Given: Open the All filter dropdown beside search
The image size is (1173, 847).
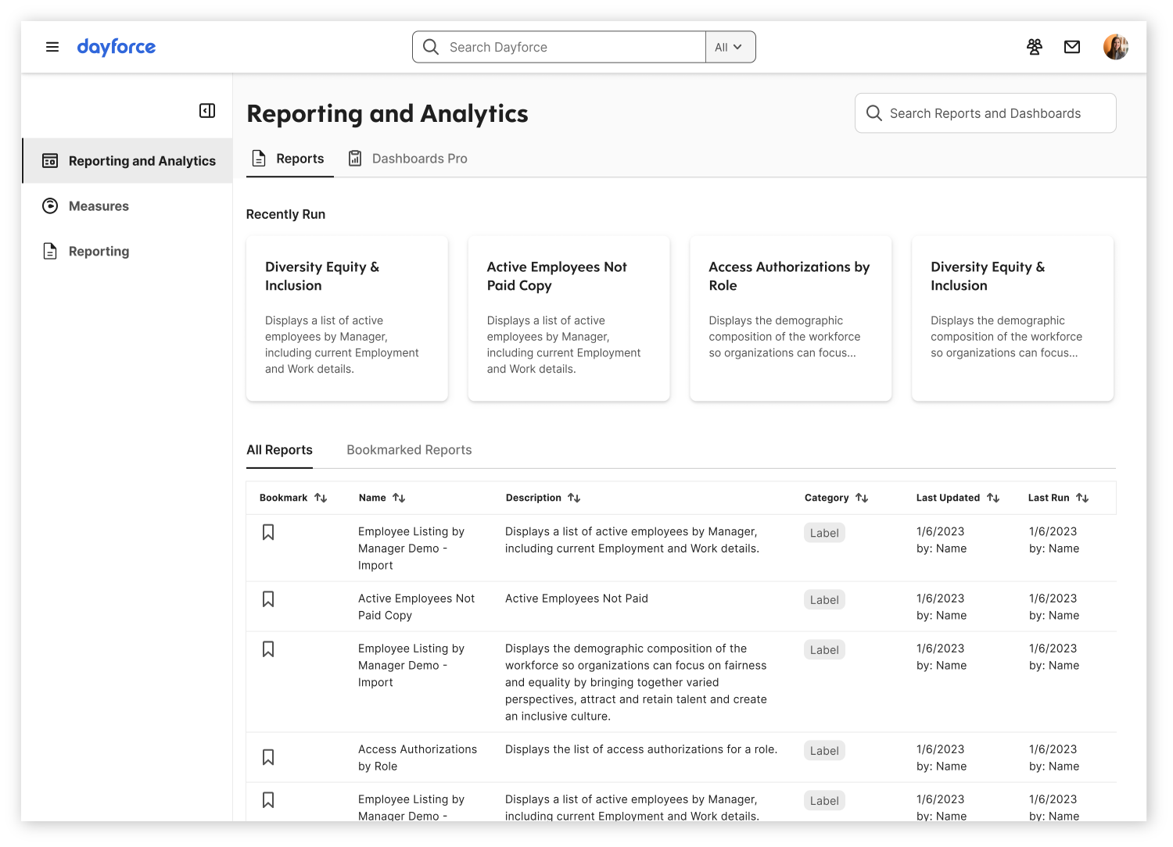Looking at the screenshot, I should coord(729,47).
